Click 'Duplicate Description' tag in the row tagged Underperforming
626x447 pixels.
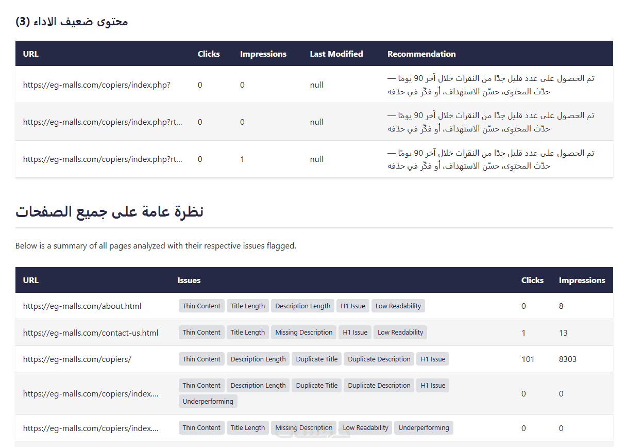tap(379, 386)
